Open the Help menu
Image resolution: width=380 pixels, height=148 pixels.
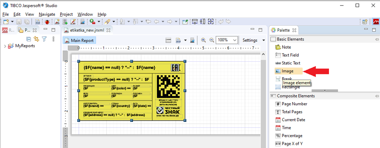[x=102, y=14]
